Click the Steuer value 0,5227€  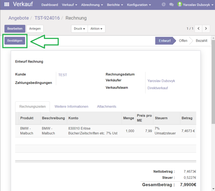(190, 178)
